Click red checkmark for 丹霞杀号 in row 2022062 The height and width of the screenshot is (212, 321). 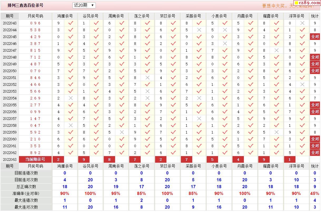point(251,153)
